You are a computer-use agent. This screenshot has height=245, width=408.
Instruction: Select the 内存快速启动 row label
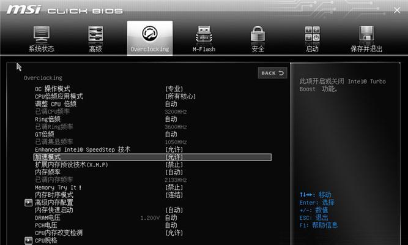tap(54, 210)
